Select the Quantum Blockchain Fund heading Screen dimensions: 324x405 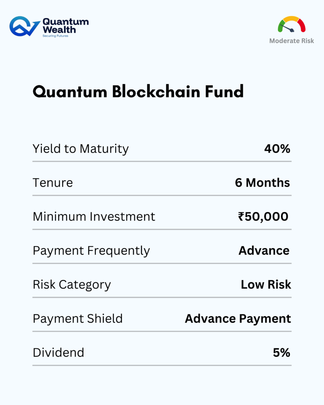(138, 92)
